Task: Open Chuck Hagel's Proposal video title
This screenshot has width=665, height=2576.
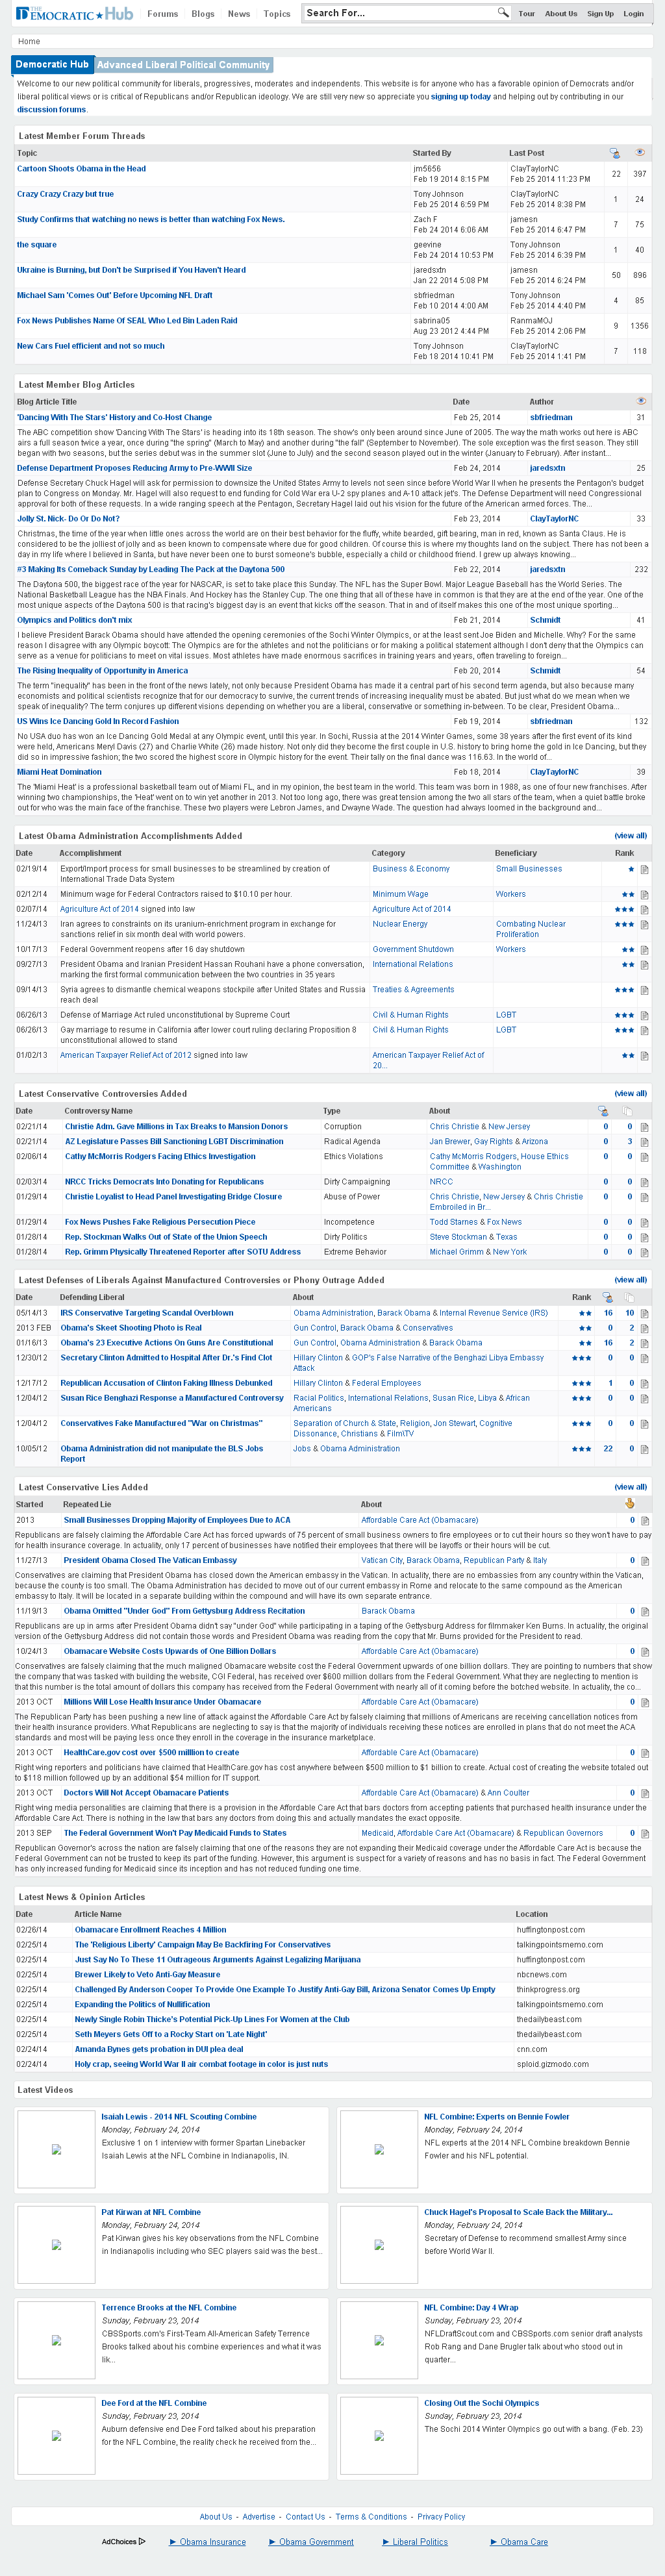Action: pyautogui.click(x=518, y=2212)
